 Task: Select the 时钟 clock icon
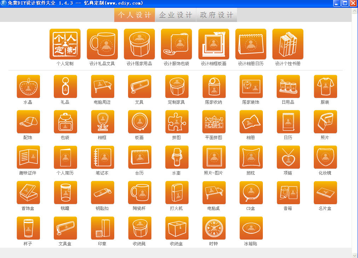tap(214, 228)
